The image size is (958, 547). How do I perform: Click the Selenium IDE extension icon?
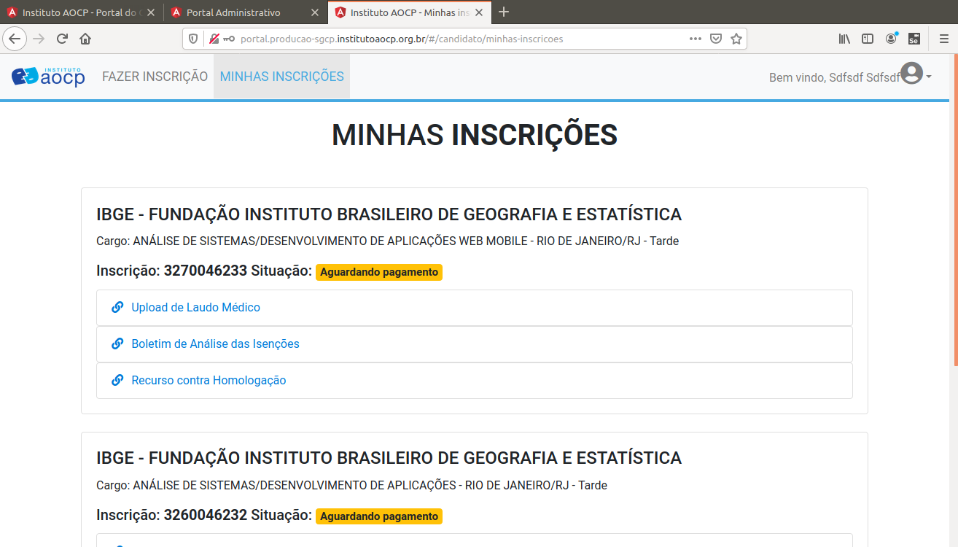[x=914, y=39]
